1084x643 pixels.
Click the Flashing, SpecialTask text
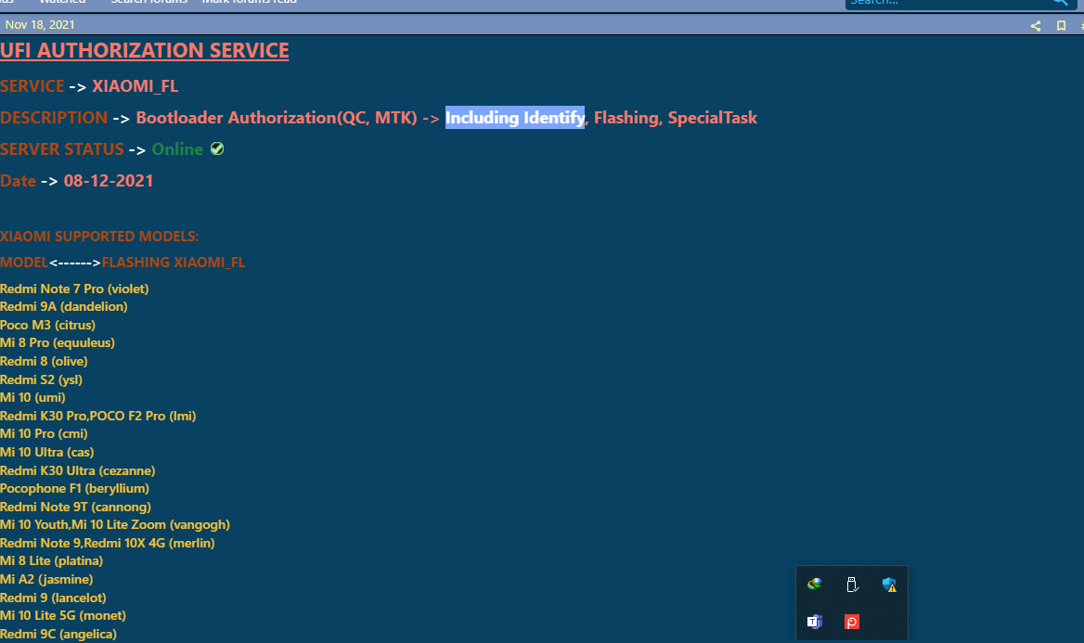[676, 118]
